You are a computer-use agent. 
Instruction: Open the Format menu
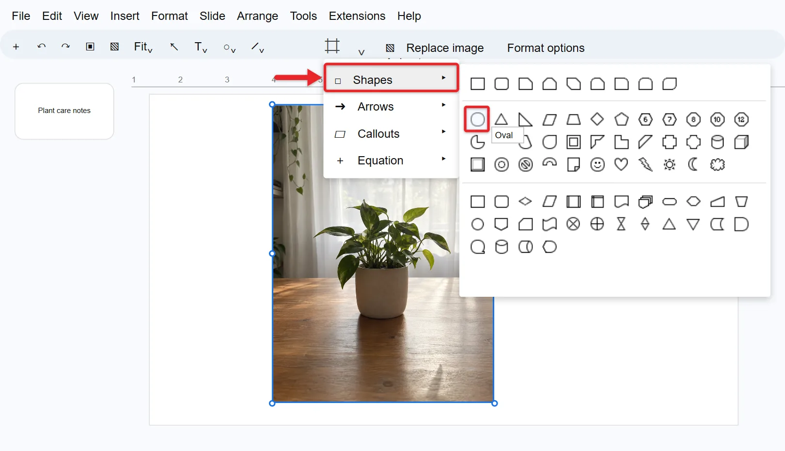(169, 16)
